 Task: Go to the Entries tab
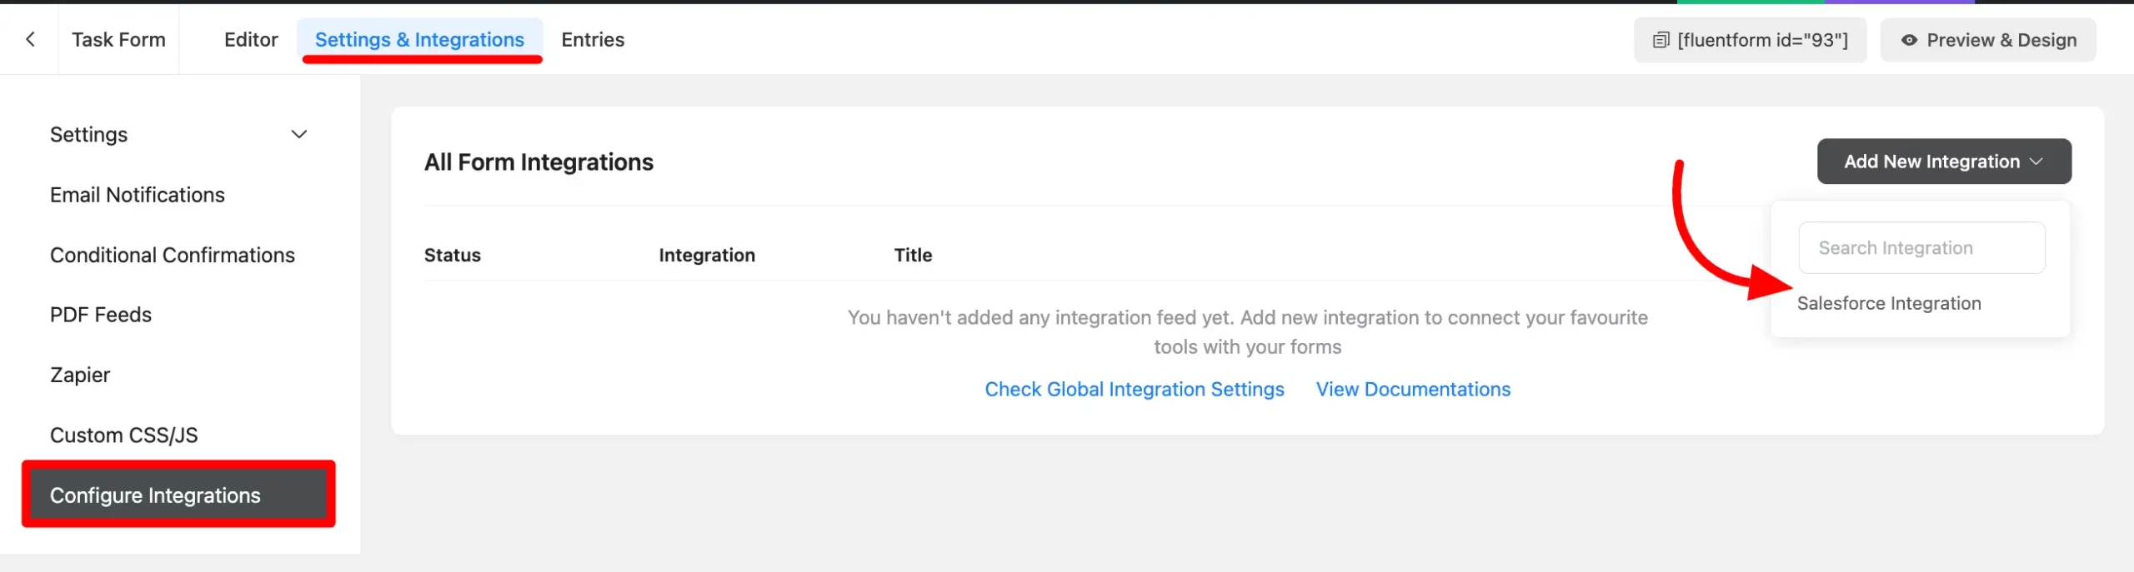click(x=592, y=39)
